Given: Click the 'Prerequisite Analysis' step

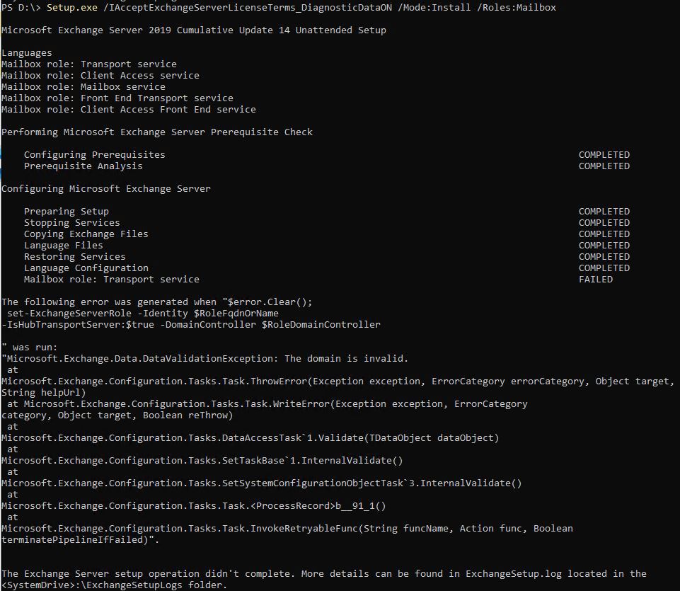Looking at the screenshot, I should click(83, 166).
